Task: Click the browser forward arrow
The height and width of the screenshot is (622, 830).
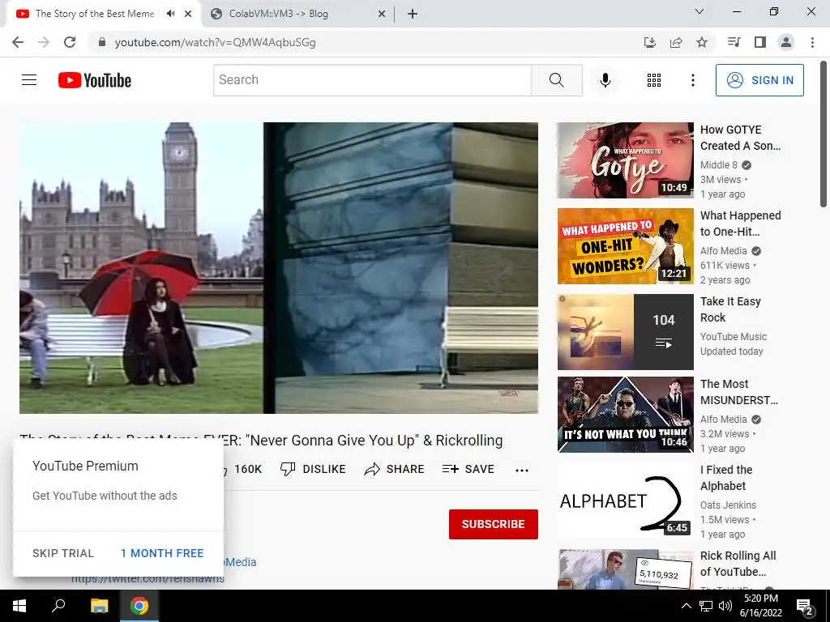Action: [x=44, y=42]
